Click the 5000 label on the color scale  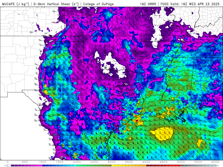(x=181, y=162)
